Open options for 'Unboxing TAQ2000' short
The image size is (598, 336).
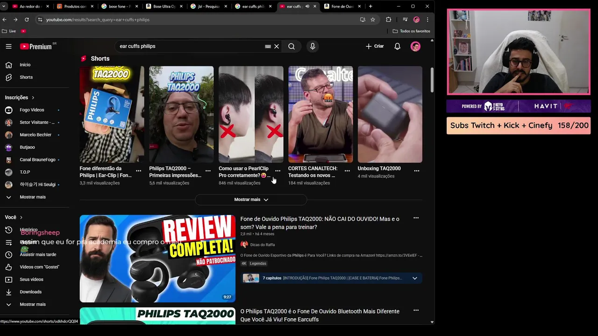pos(417,171)
